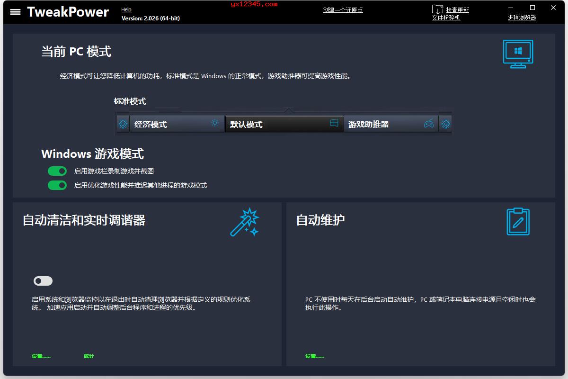Click the Windows logo icon on 默认模式
This screenshot has width=568, height=379.
point(334,122)
